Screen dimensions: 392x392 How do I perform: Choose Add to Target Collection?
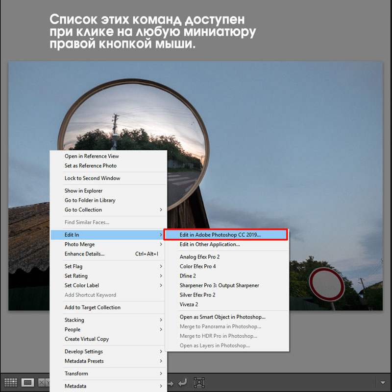coord(107,307)
